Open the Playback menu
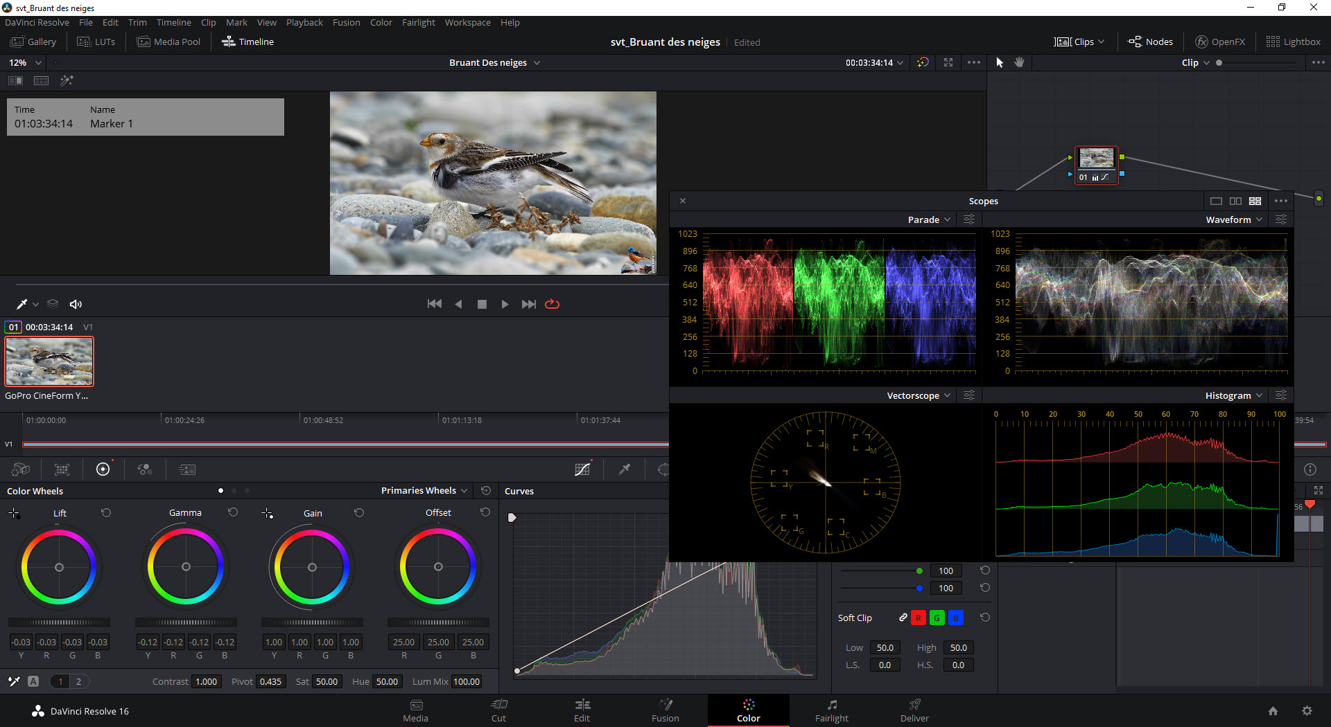This screenshot has width=1331, height=727. [x=304, y=22]
